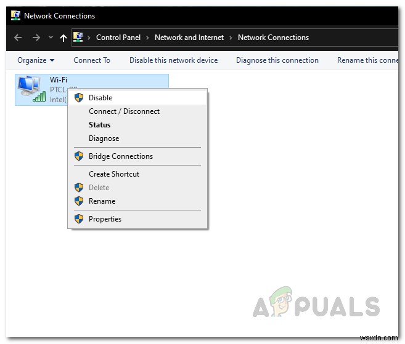Choose Disable from the context menu
405x344 pixels.
pos(137,98)
